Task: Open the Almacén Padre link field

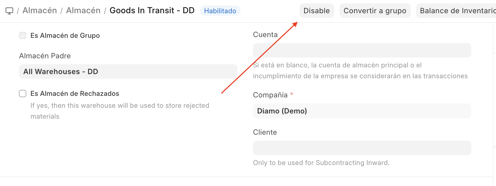Action: click(128, 71)
